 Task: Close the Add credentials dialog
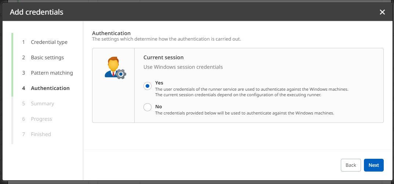382,12
